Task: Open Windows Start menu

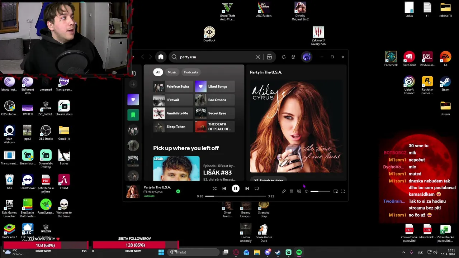Action: tap(161, 252)
